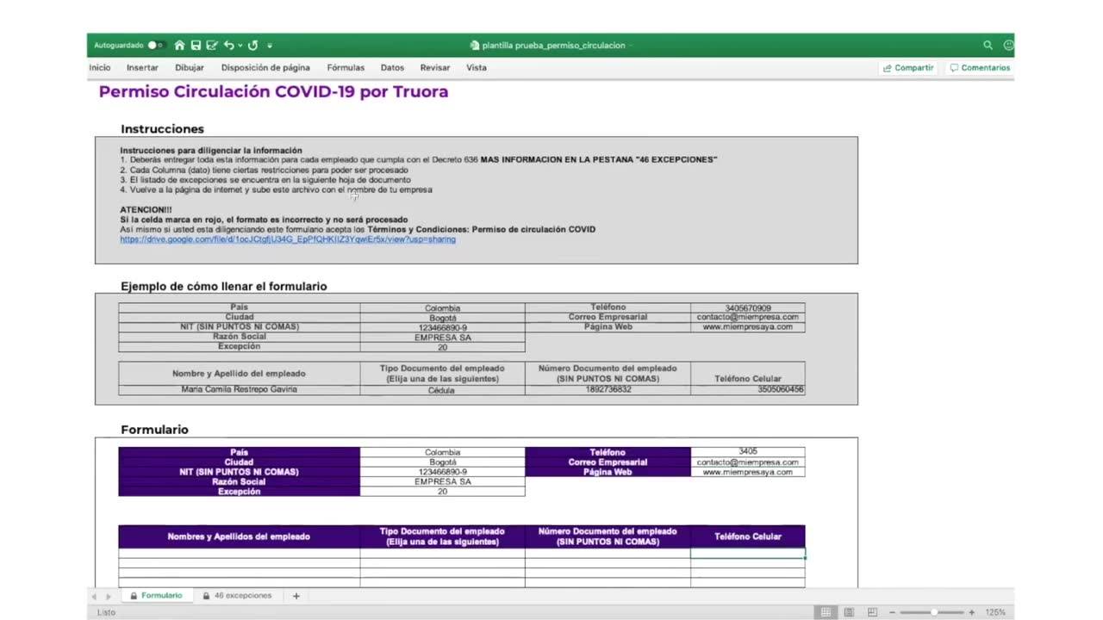Select first empty Tipo Documento cell
This screenshot has height=620, width=1103.
[x=442, y=553]
